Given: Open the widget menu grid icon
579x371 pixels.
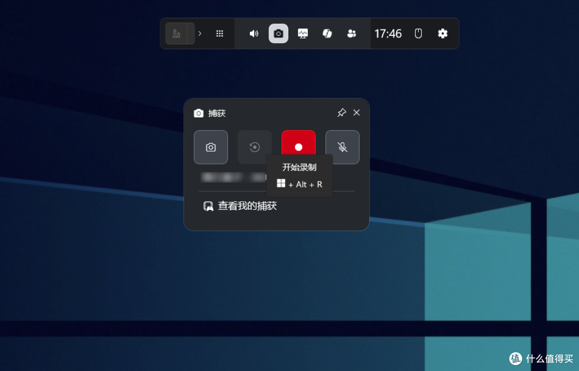Looking at the screenshot, I should click(x=220, y=34).
